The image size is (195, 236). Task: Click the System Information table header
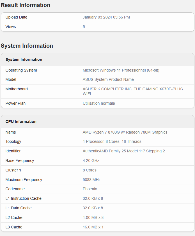coord(24,59)
